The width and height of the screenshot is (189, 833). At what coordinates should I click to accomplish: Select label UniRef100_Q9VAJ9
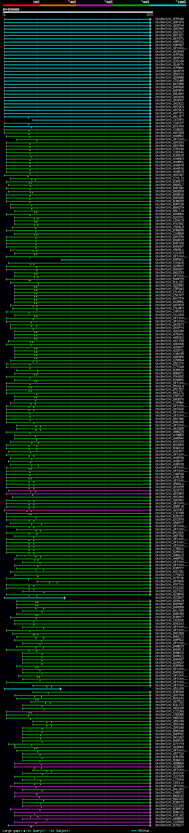(x=169, y=601)
